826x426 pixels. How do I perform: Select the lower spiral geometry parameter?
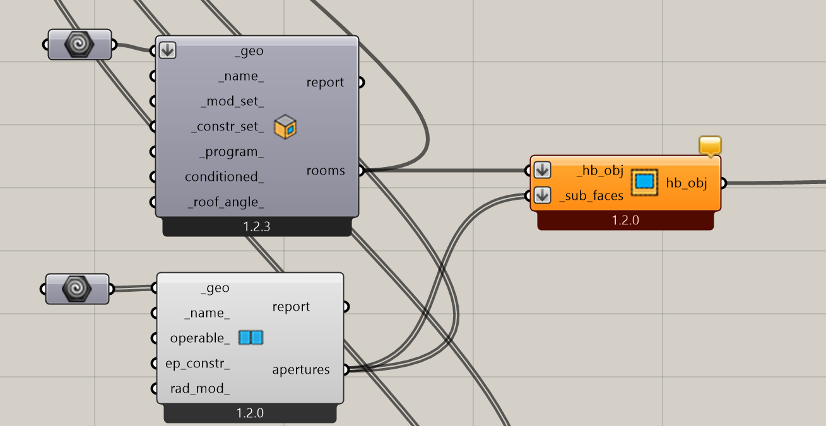76,289
